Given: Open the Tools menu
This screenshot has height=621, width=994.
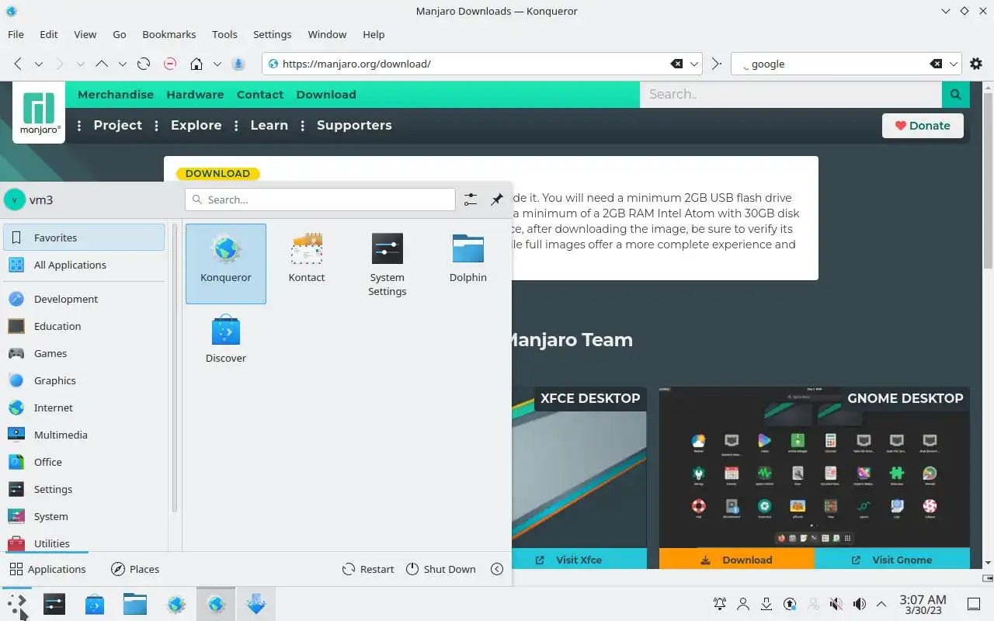Looking at the screenshot, I should [x=224, y=34].
